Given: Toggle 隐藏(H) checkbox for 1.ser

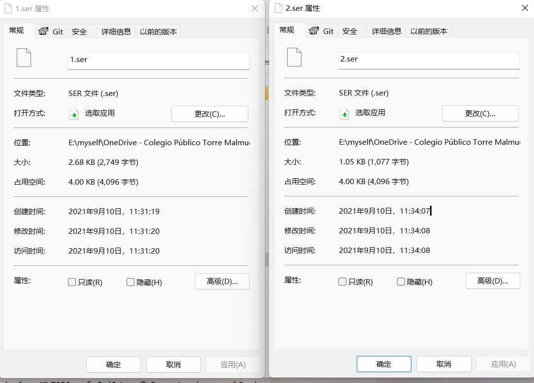Looking at the screenshot, I should pyautogui.click(x=131, y=282).
